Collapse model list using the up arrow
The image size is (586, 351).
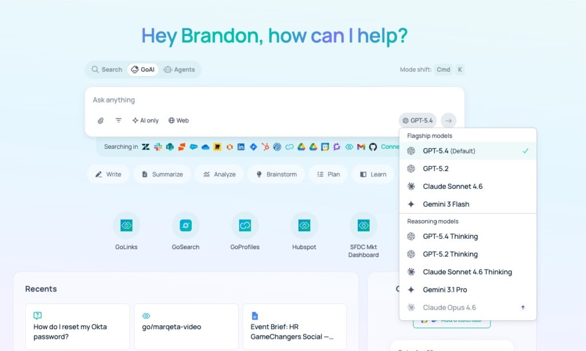(522, 307)
